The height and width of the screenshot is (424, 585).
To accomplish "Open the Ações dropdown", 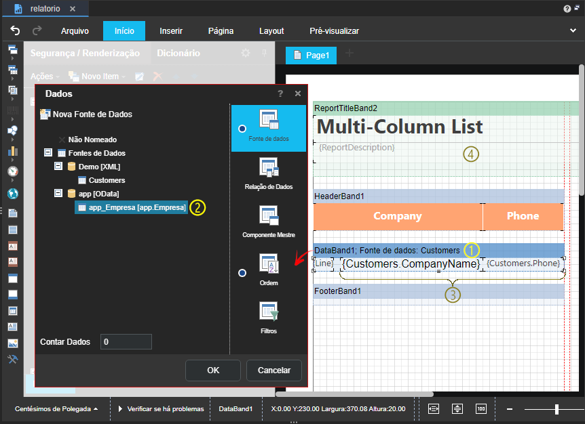I will (x=45, y=77).
